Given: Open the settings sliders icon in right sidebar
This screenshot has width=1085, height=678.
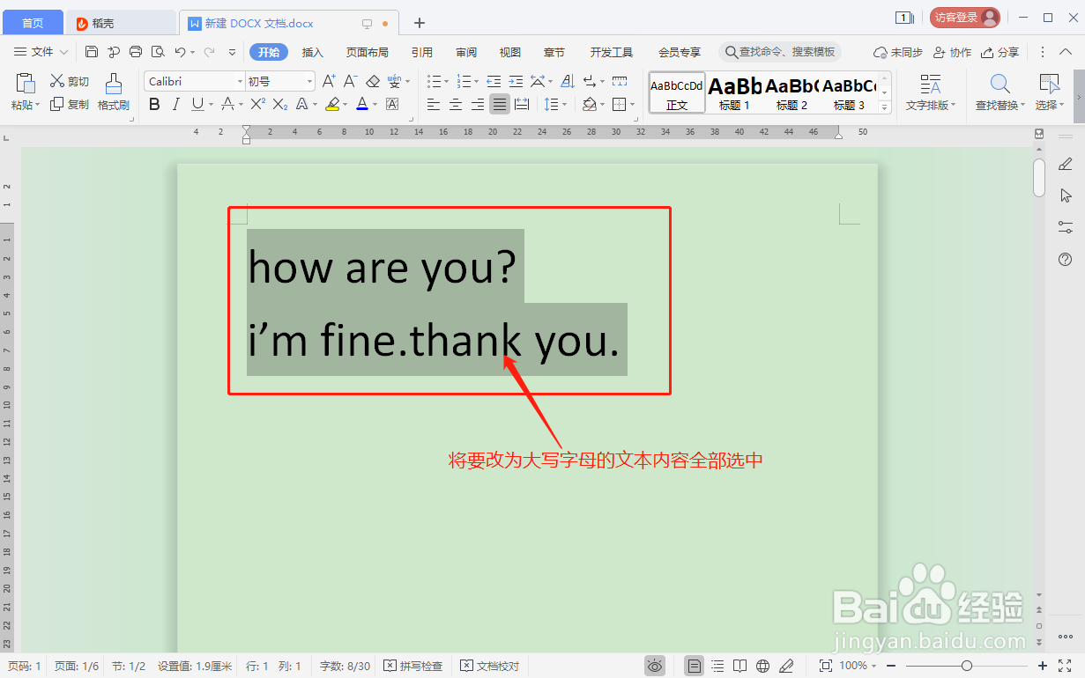Looking at the screenshot, I should point(1065,227).
